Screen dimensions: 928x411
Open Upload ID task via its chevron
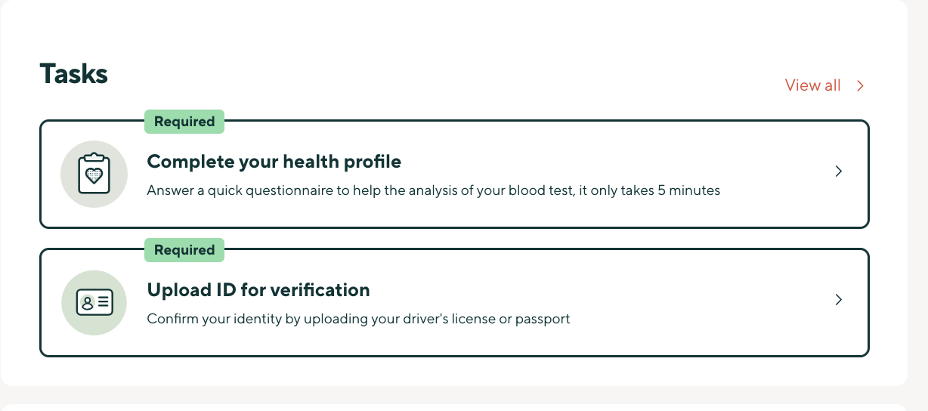pyautogui.click(x=838, y=300)
